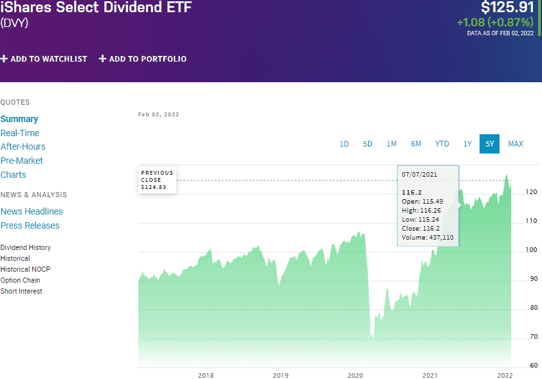Check the Short Interest data
Screen dimensions: 542x379
[x=21, y=291]
